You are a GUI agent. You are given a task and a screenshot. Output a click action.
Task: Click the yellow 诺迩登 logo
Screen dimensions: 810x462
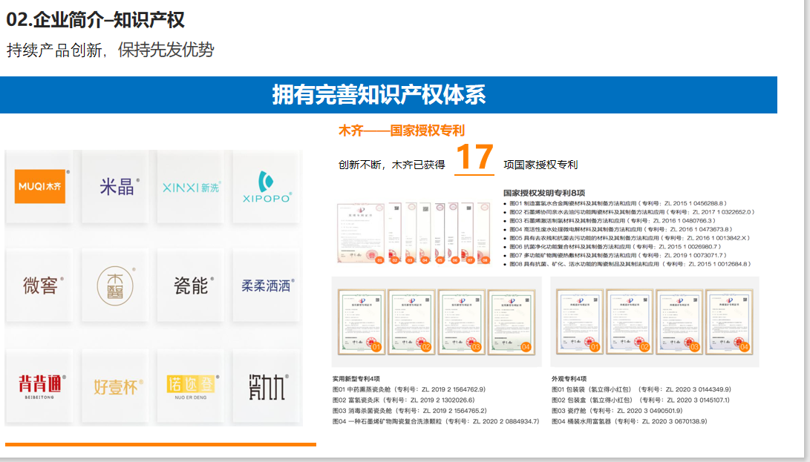[x=191, y=386]
